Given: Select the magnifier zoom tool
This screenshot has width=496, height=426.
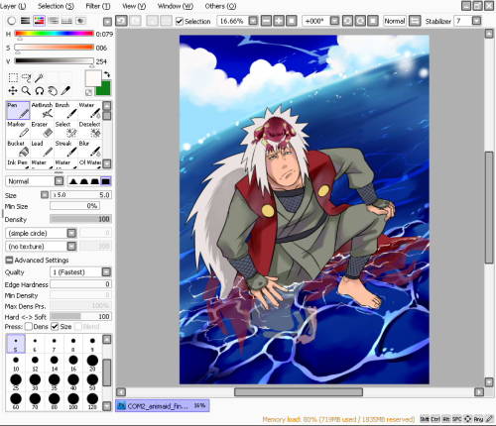Looking at the screenshot, I should coord(26,90).
